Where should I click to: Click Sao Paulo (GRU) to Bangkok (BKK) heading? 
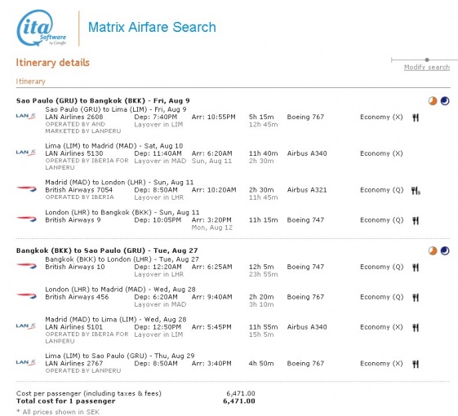[x=103, y=100]
